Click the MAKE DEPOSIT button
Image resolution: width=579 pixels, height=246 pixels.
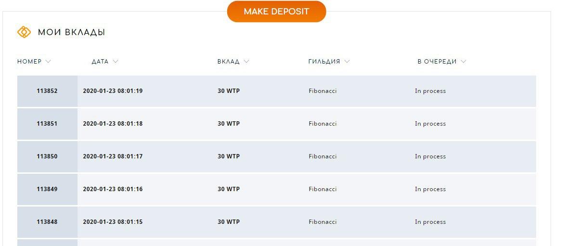(x=276, y=11)
